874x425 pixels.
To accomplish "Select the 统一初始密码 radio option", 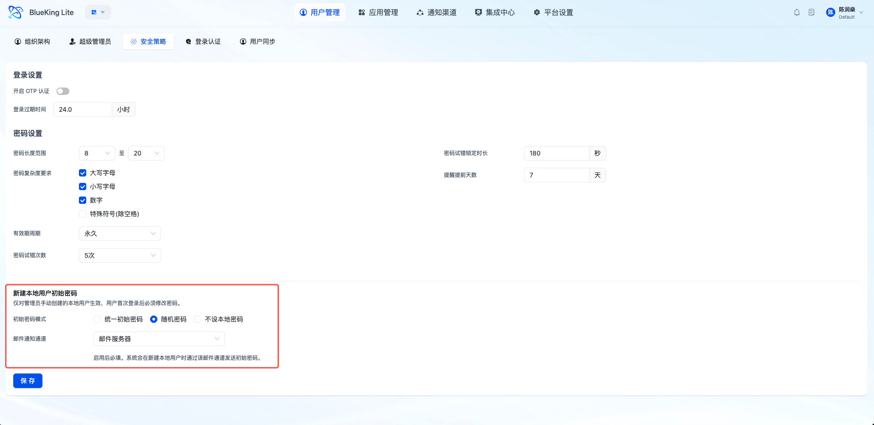I will 97,319.
